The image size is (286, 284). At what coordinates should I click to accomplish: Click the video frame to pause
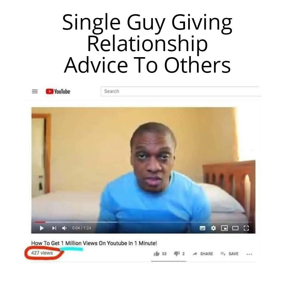point(143,164)
